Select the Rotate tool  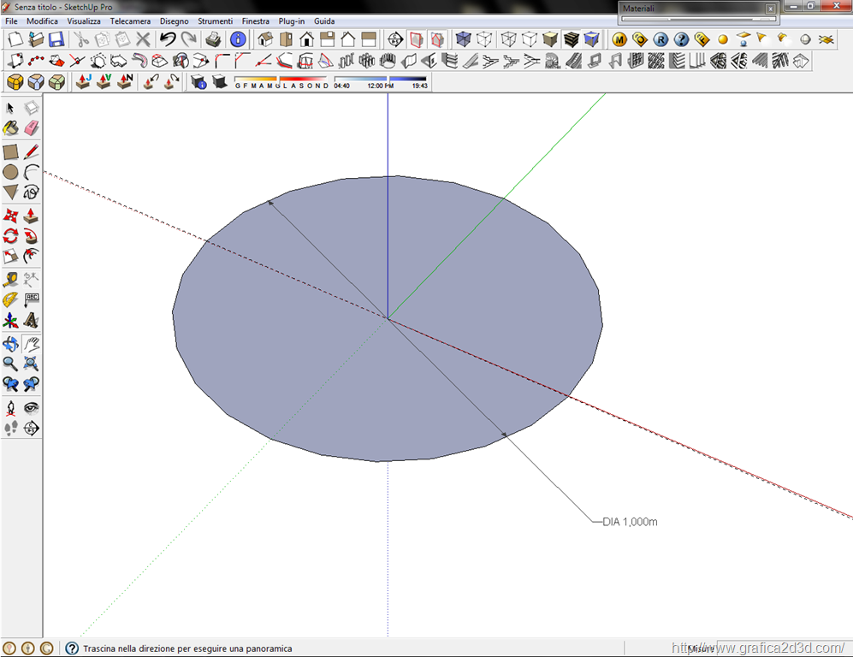10,236
